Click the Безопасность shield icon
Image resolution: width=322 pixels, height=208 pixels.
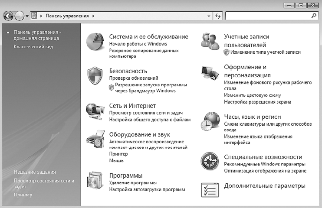95,76
